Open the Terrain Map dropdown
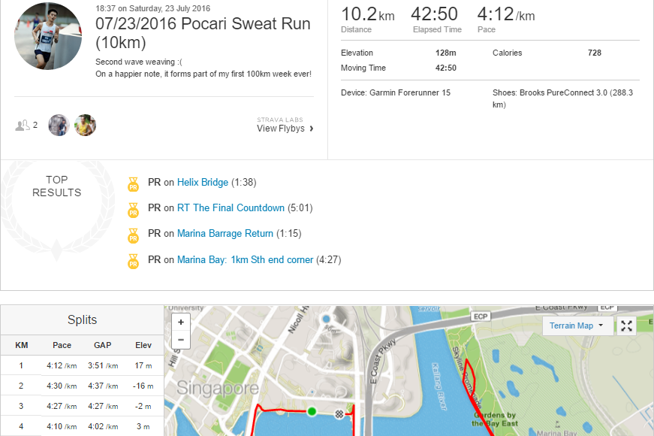The image size is (654, 436). (x=577, y=325)
